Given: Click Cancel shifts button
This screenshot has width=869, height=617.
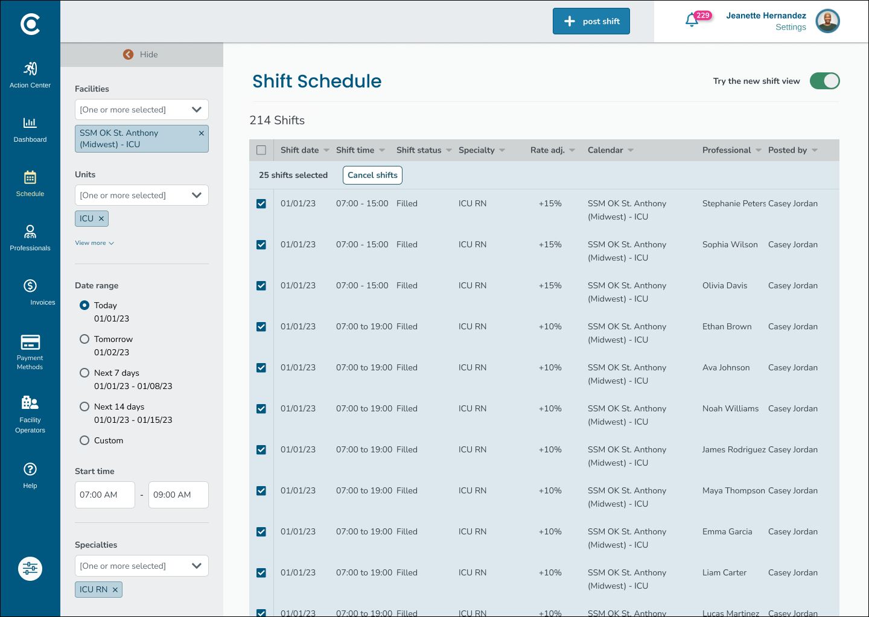Looking at the screenshot, I should [372, 175].
